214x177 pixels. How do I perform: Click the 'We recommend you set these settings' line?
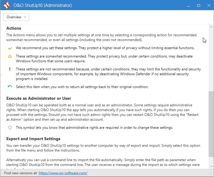[105, 48]
